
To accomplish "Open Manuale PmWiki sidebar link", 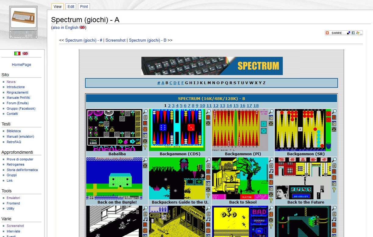I will [x=18, y=98].
